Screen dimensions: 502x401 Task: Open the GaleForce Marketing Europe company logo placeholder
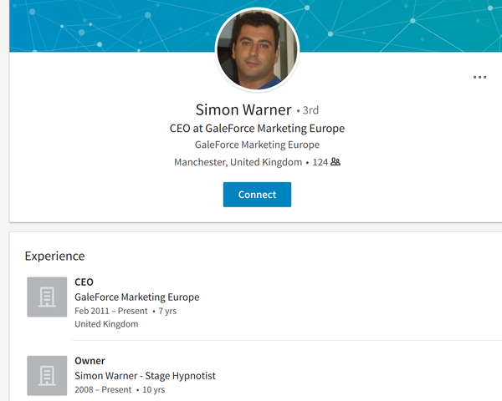pos(47,297)
